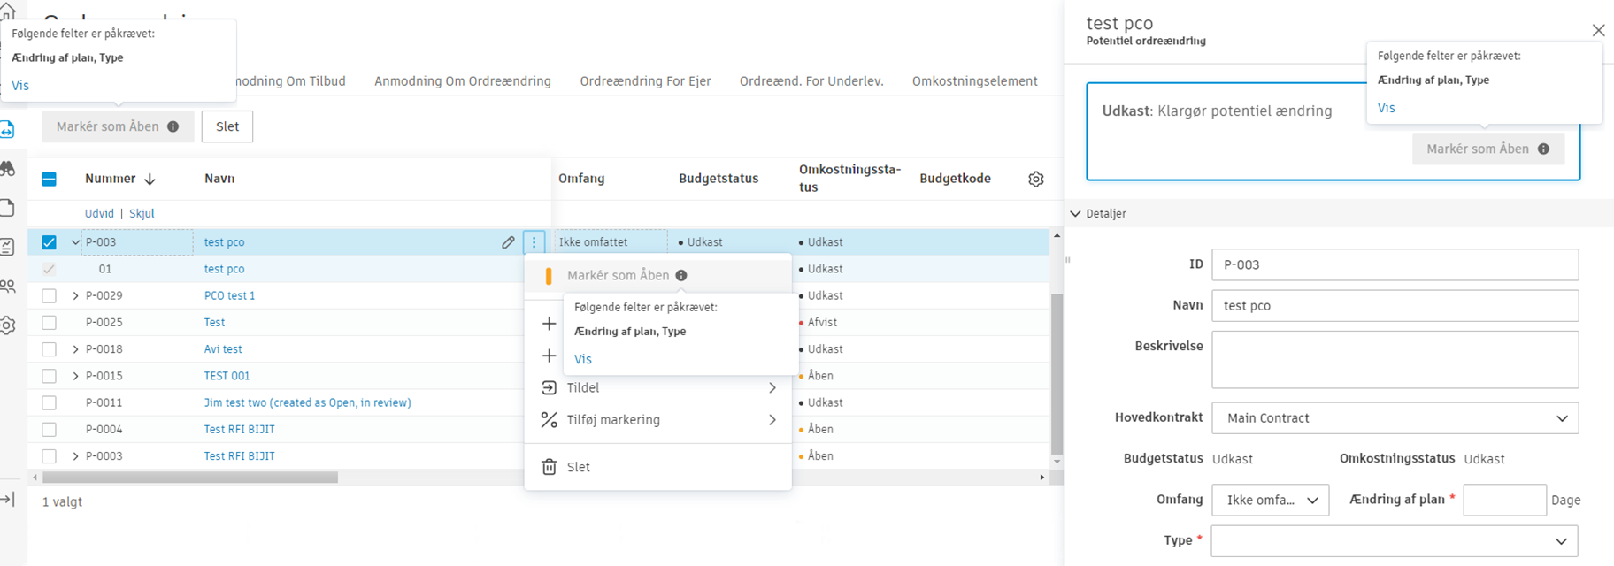Collapse the Detaljer section
The width and height of the screenshot is (1614, 566).
pyautogui.click(x=1076, y=214)
